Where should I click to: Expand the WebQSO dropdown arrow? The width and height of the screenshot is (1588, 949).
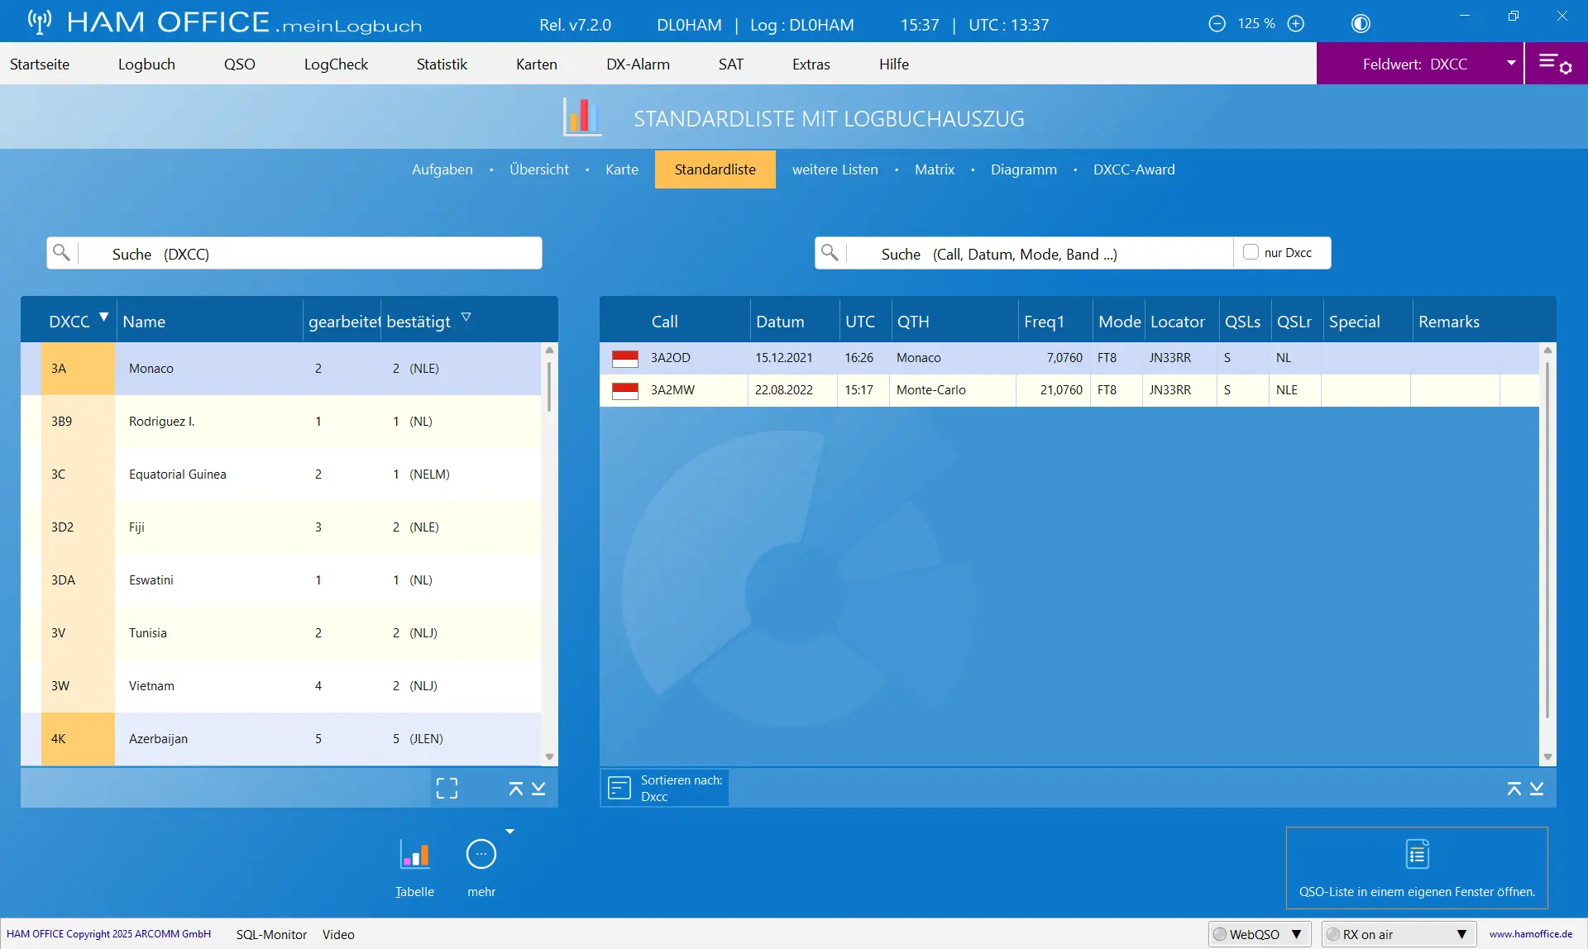click(1296, 934)
